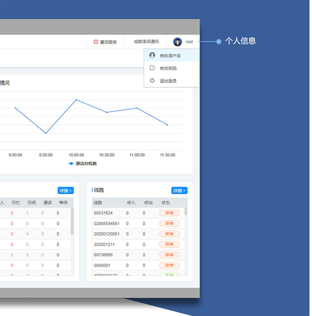The height and width of the screenshot is (316, 312).
Task: Click the chart data point at 11:30:00
Action: (x=167, y=125)
